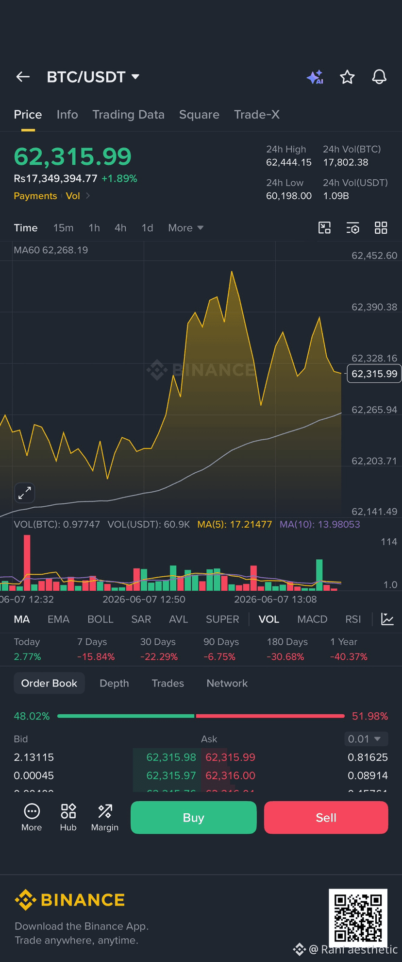Select the 4h chart interval
The width and height of the screenshot is (402, 962).
point(120,228)
